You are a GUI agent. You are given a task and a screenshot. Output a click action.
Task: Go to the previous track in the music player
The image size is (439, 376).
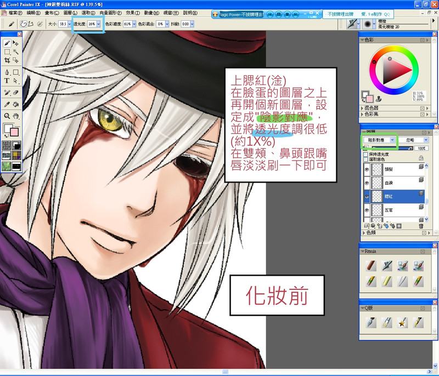click(x=270, y=14)
